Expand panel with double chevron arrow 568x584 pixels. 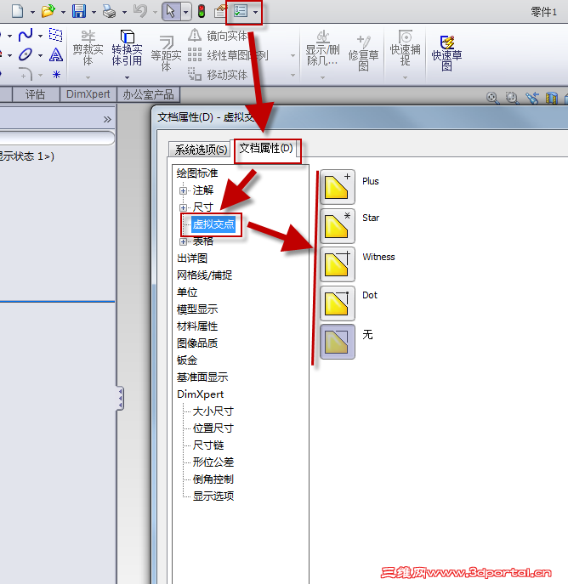107,119
